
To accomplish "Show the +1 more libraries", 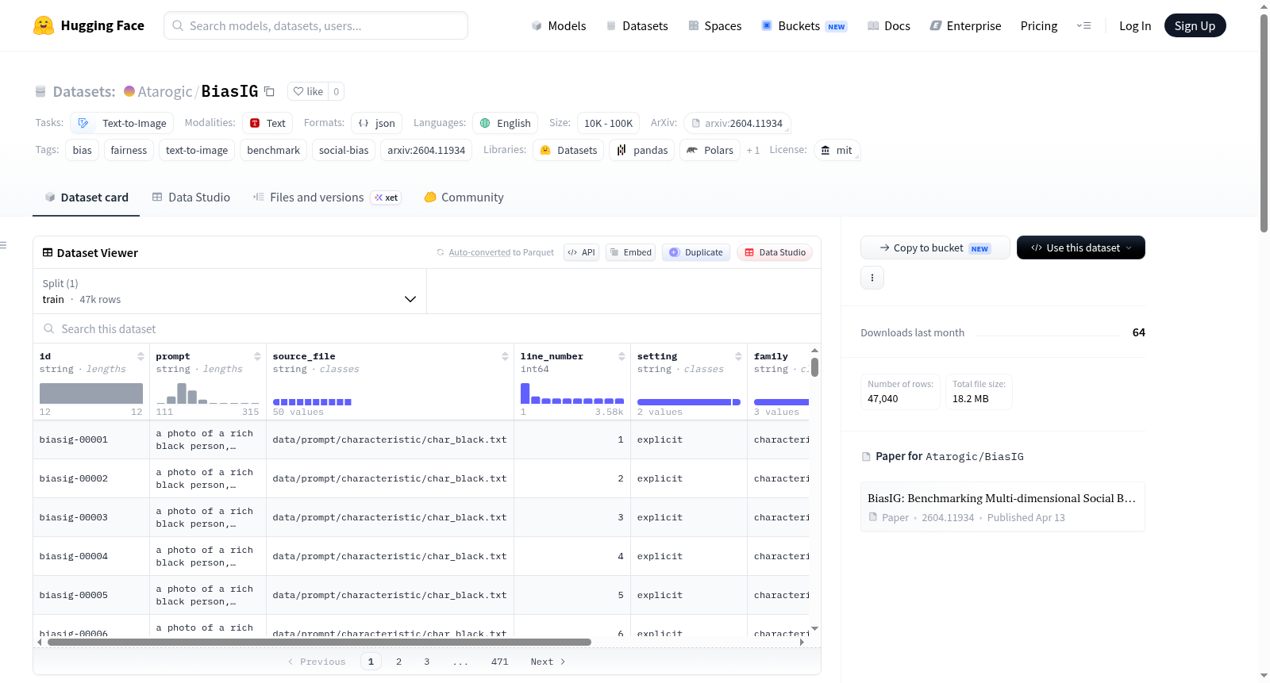I will (752, 150).
